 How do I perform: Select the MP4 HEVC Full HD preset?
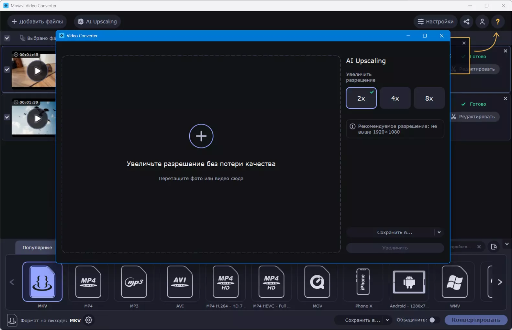[x=271, y=282]
